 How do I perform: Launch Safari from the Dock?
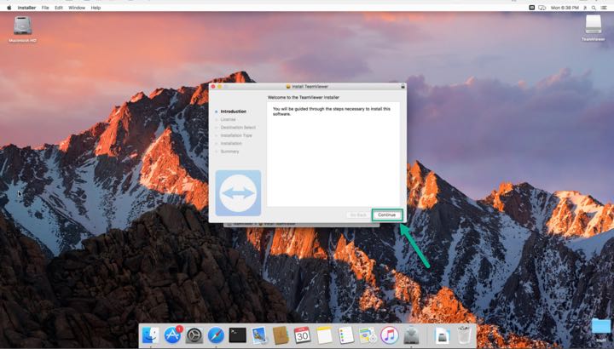tap(216, 335)
